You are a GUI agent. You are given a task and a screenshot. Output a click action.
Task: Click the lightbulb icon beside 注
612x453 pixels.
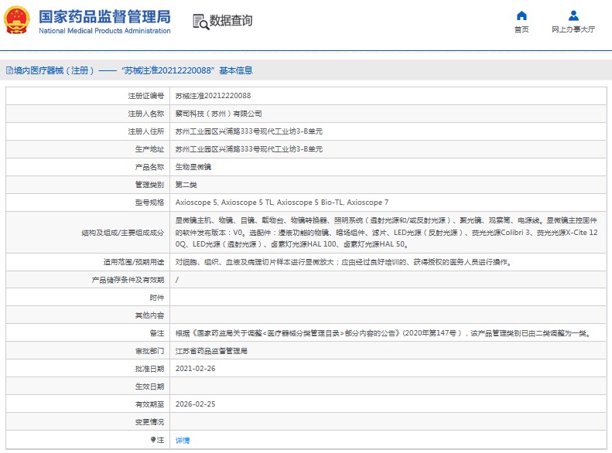pyautogui.click(x=152, y=440)
